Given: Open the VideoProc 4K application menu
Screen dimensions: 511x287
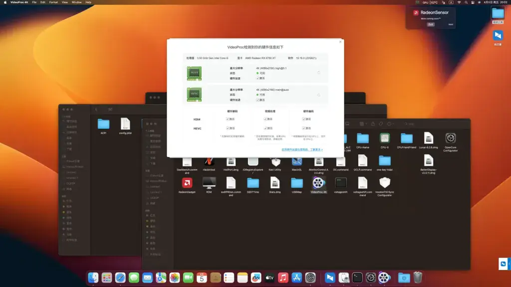Looking at the screenshot, I should [x=19, y=2].
